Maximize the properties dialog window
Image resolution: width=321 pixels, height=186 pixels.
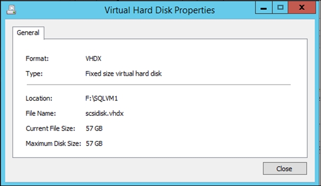click(280, 8)
